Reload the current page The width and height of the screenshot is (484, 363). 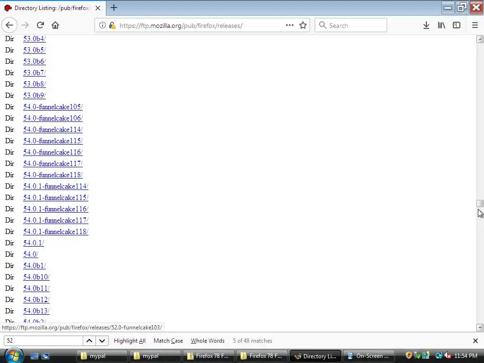(x=41, y=26)
